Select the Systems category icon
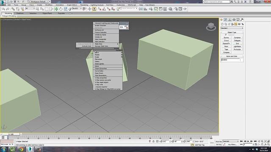Image resolution: width=271 pixels, height=152 pixels. pos(243,24)
